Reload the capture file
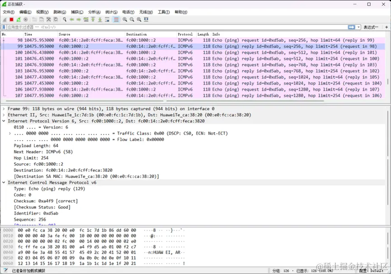The width and height of the screenshot is (391, 274). coord(56,19)
